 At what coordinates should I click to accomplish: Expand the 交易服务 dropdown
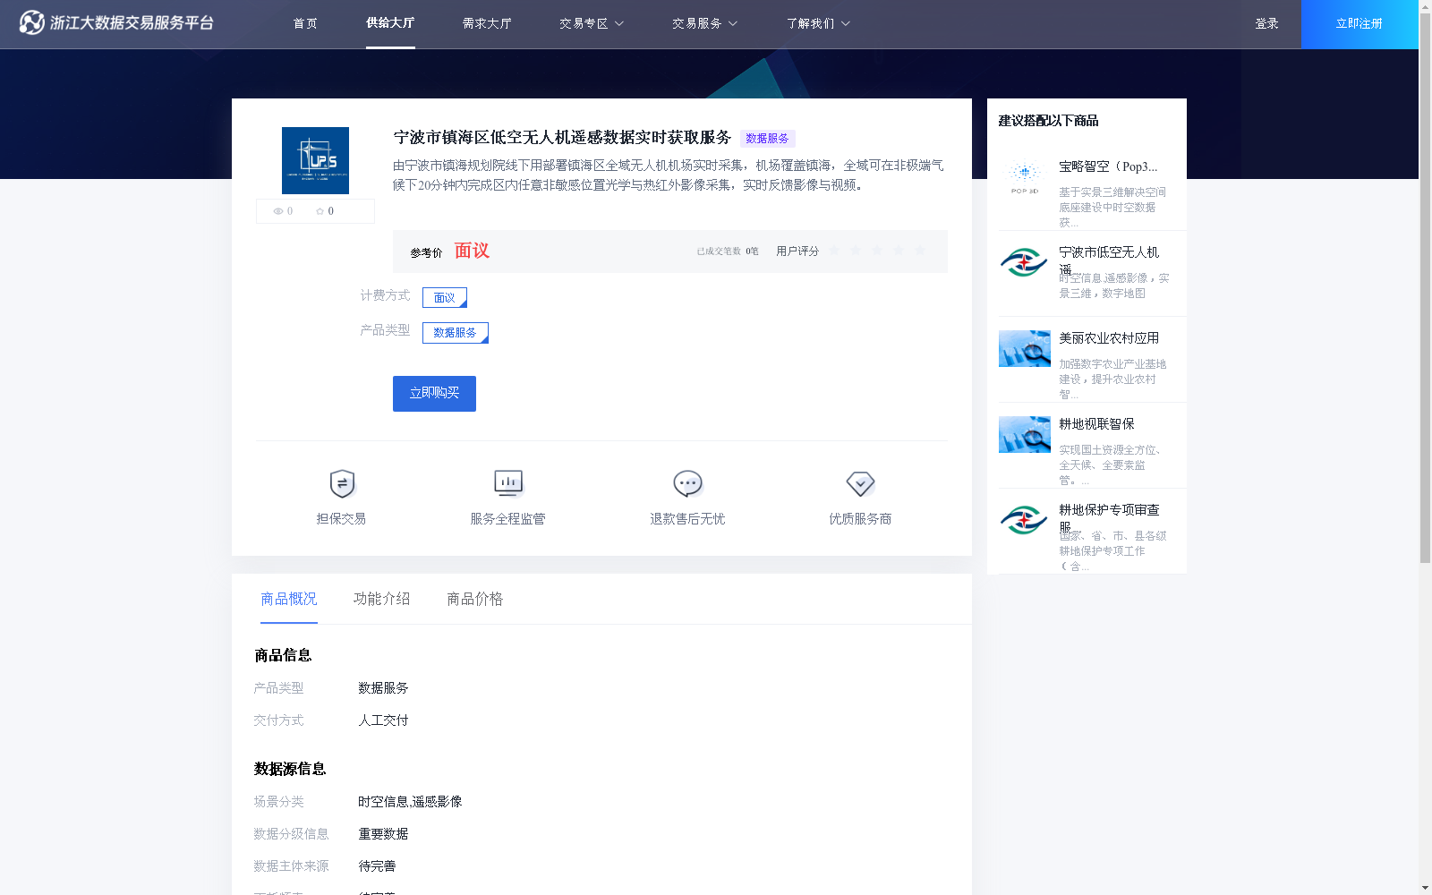coord(704,23)
